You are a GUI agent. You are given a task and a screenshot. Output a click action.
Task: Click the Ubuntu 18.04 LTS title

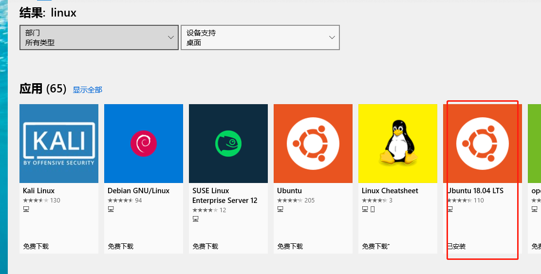click(475, 191)
